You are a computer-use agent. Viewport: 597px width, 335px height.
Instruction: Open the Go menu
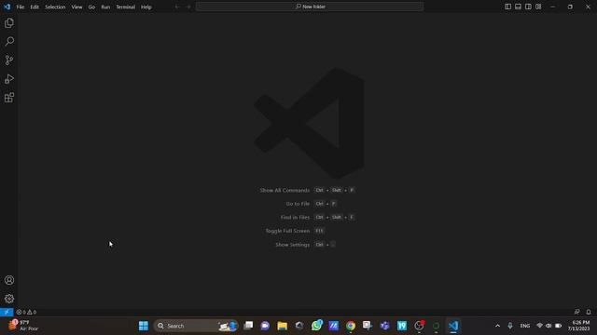tap(91, 7)
